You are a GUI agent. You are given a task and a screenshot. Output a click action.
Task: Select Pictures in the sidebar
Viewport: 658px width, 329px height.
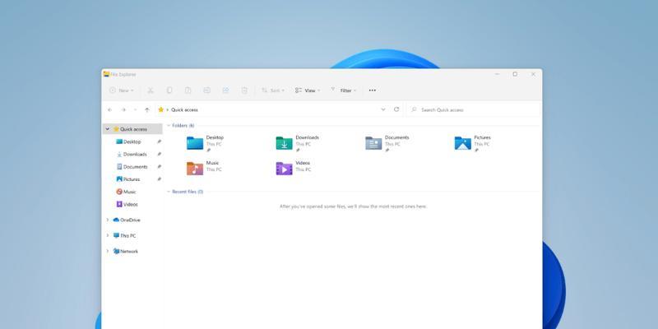132,179
